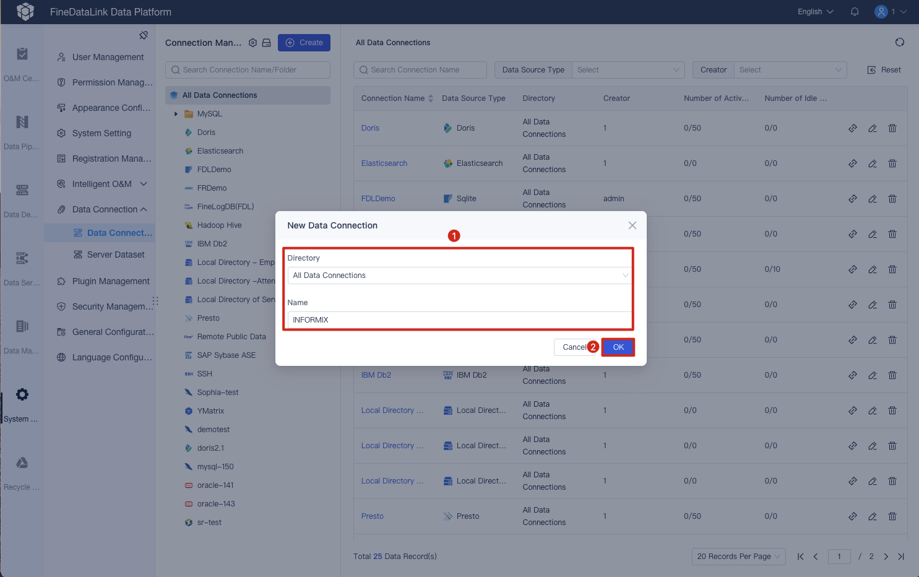The height and width of the screenshot is (577, 919).
Task: Click the FineDataLink logo icon
Action: [25, 11]
